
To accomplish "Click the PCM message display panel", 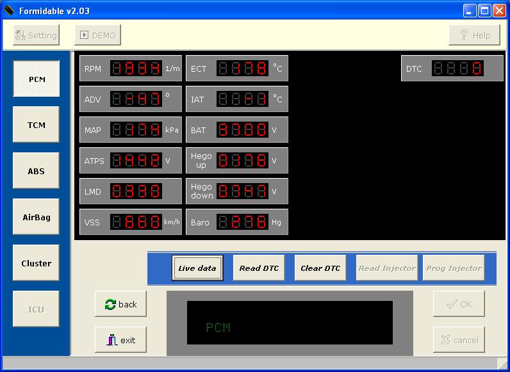I will coord(290,323).
